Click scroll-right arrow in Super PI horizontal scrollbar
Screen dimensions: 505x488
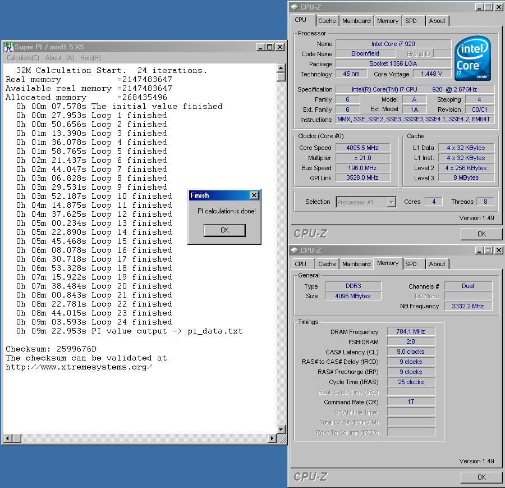click(x=272, y=438)
